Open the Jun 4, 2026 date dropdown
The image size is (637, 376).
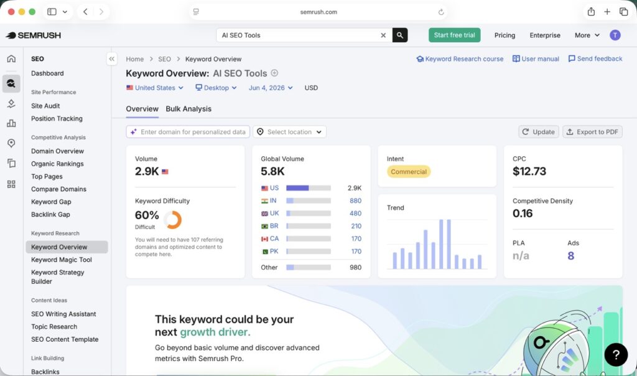pyautogui.click(x=271, y=88)
